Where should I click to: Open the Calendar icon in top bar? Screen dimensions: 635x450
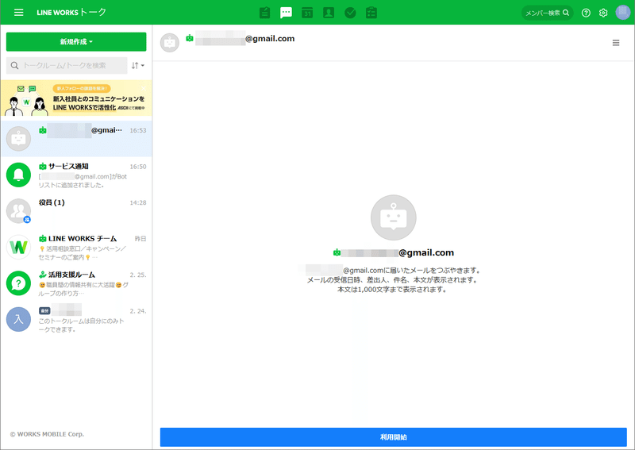tap(307, 13)
